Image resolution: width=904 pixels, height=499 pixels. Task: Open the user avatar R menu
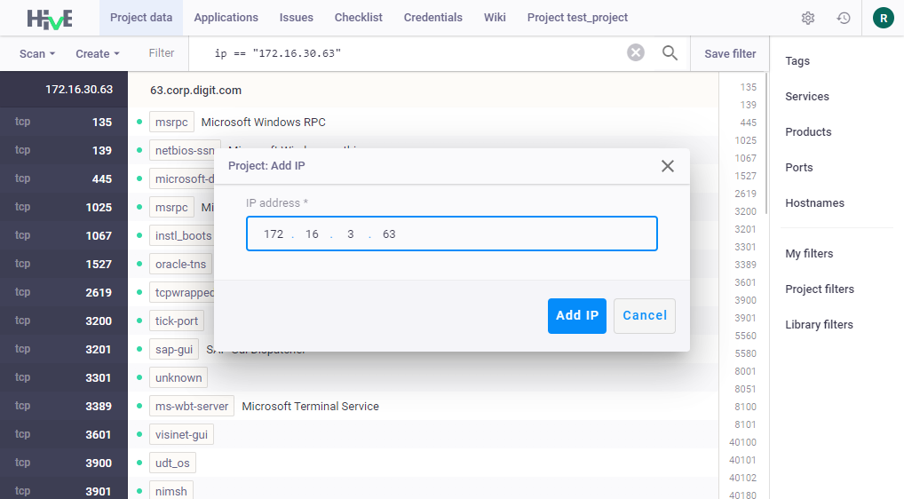(884, 18)
